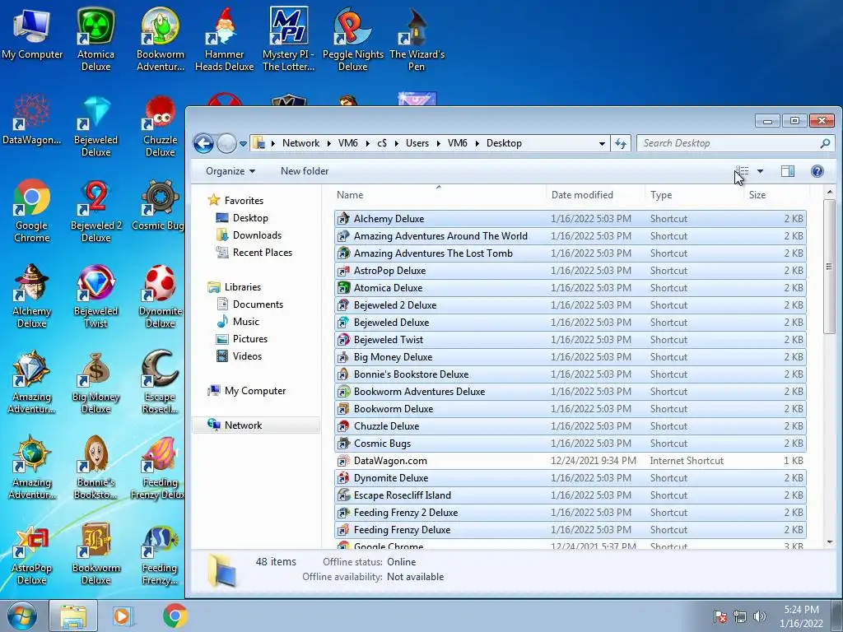This screenshot has width=843, height=632.
Task: Select Cosmic Bugs desktop icon
Action: [159, 205]
